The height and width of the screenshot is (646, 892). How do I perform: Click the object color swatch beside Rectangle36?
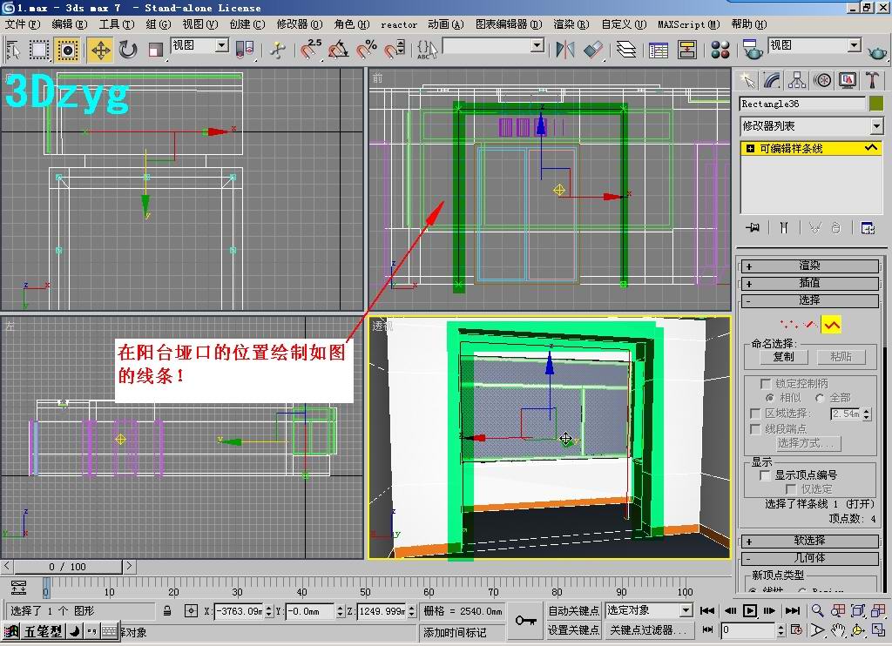click(x=876, y=104)
